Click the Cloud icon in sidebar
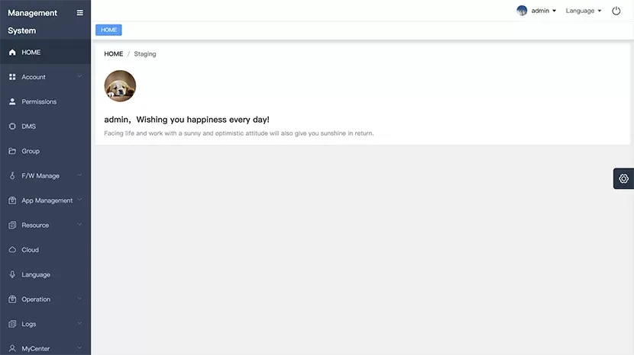Image resolution: width=634 pixels, height=355 pixels. (x=12, y=250)
